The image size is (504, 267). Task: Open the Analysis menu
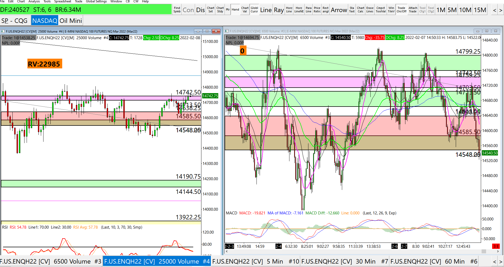pos(34,1)
